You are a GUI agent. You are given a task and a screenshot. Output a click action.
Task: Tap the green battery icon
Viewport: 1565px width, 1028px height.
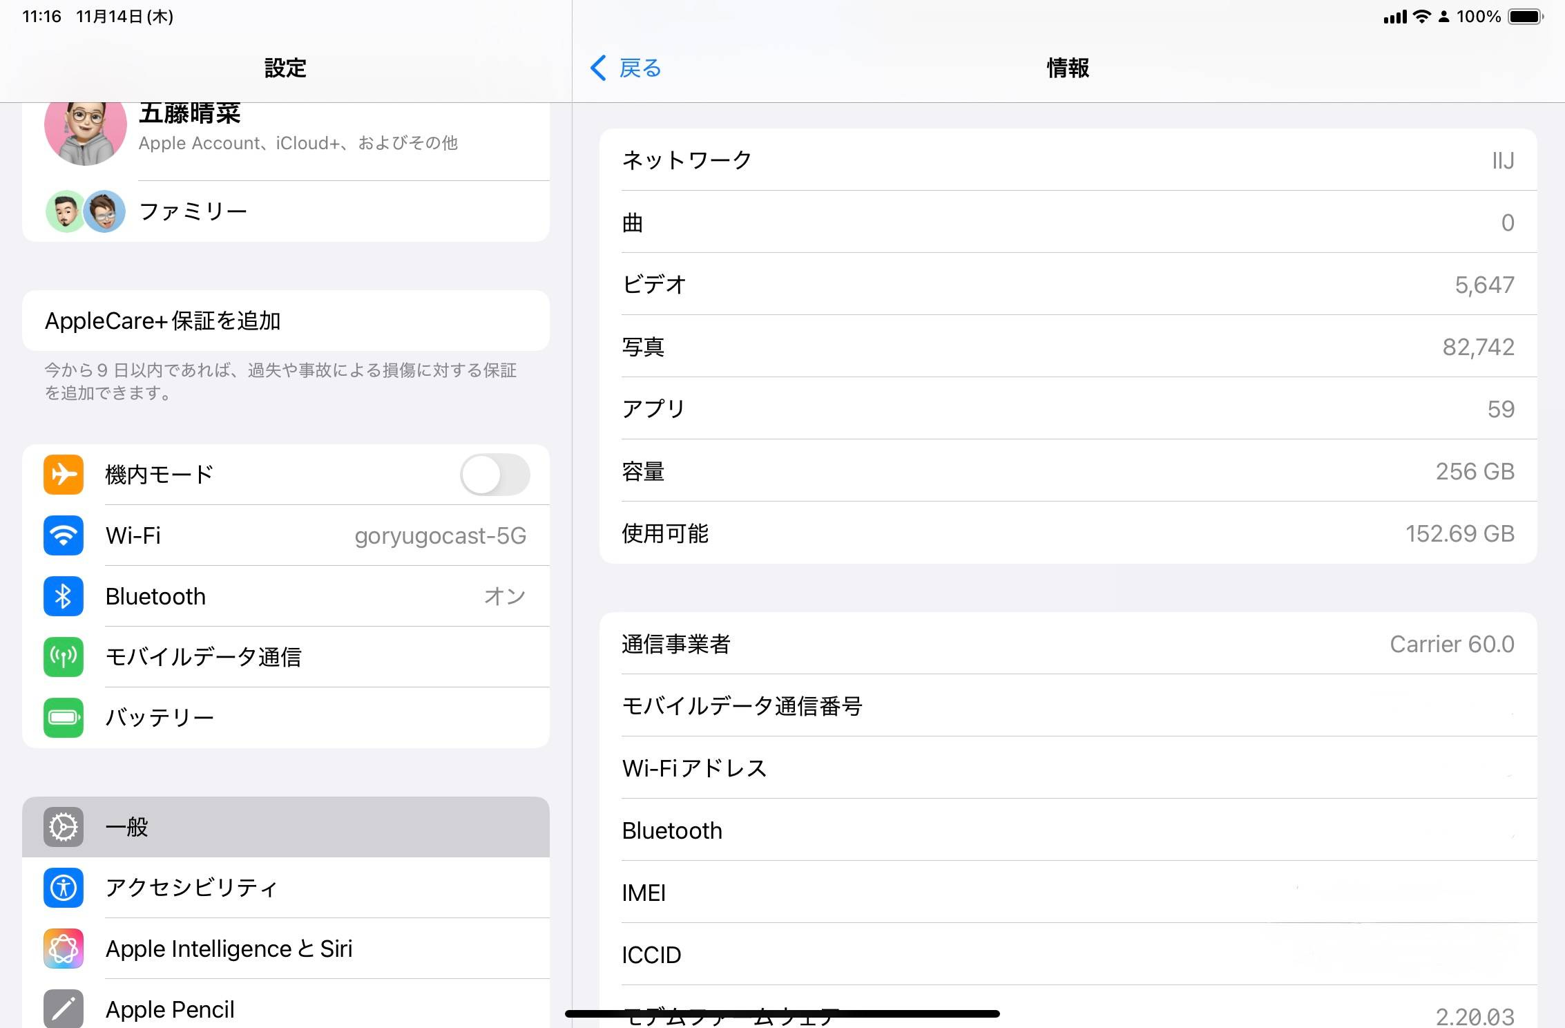click(x=64, y=718)
